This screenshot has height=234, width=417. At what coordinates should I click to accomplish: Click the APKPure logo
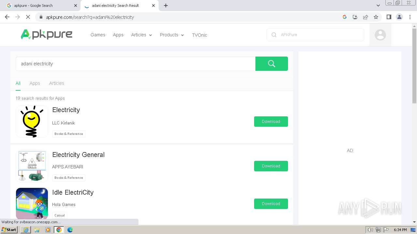(47, 34)
